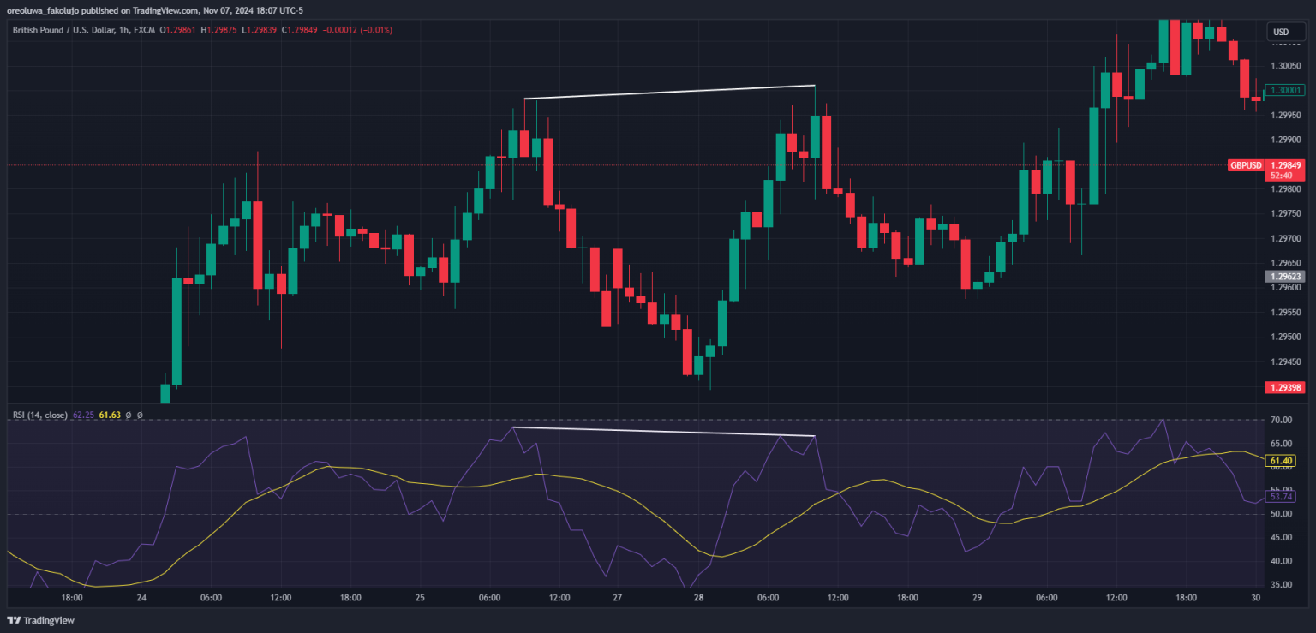Hide the RSI indicator using its legend Ø icon
This screenshot has height=633, width=1316.
click(129, 415)
